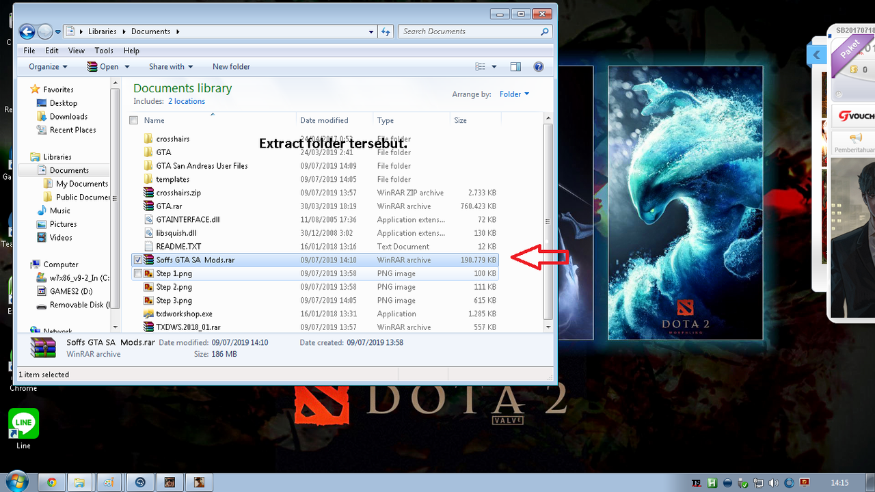Sort by the Size column header
The height and width of the screenshot is (492, 875).
476,120
